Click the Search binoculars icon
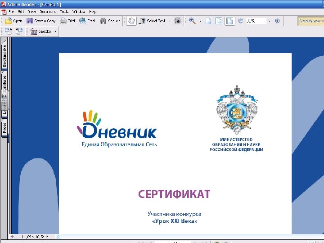Screen dimensions: 324x243 [103, 21]
